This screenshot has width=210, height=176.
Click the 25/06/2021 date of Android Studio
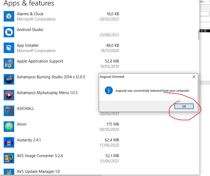click(109, 35)
